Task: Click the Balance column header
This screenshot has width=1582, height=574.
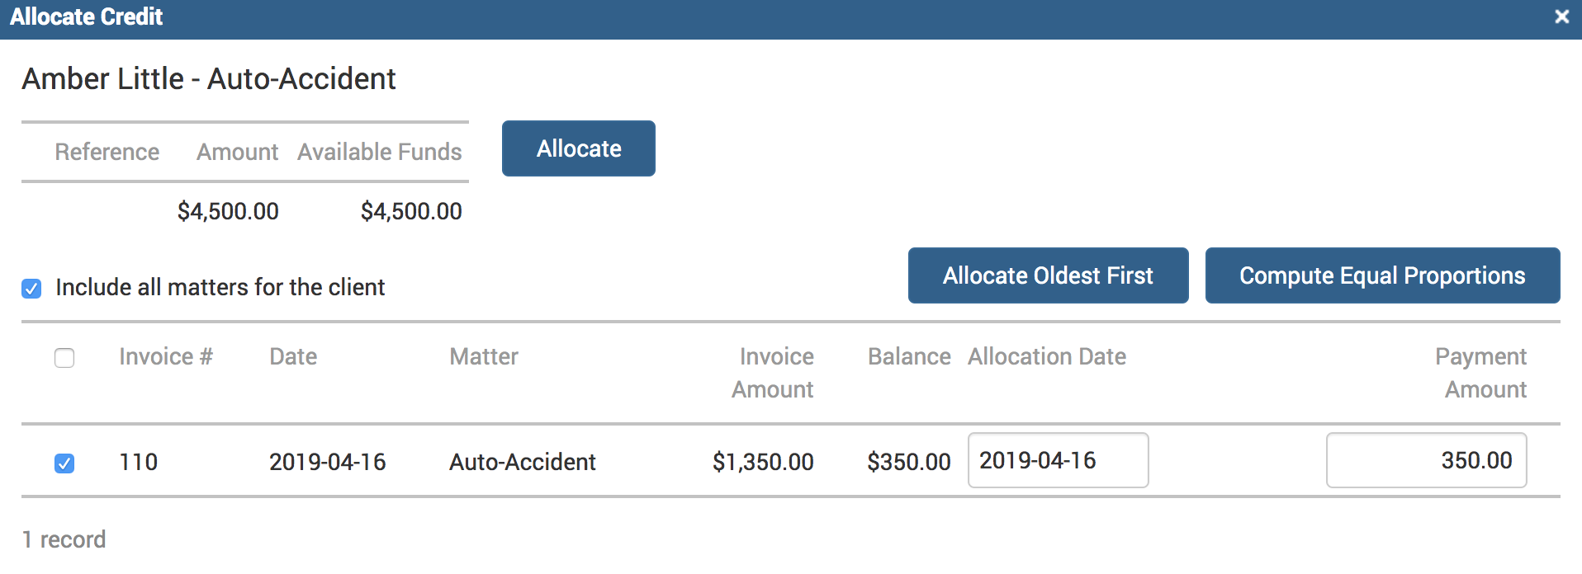Action: point(909,356)
